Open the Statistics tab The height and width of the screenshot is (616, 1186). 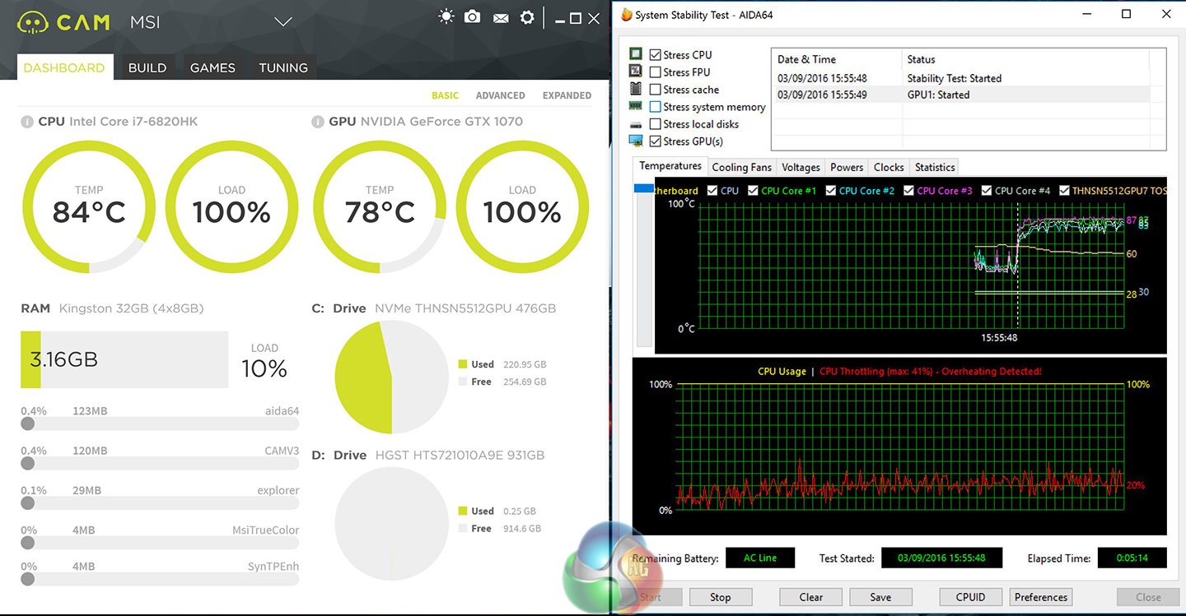click(935, 167)
